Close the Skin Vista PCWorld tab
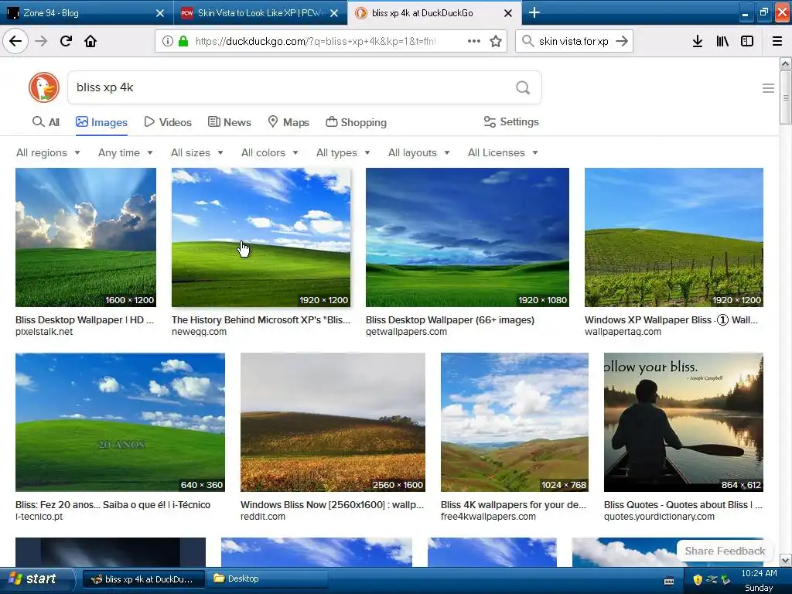This screenshot has height=594, width=792. [334, 13]
